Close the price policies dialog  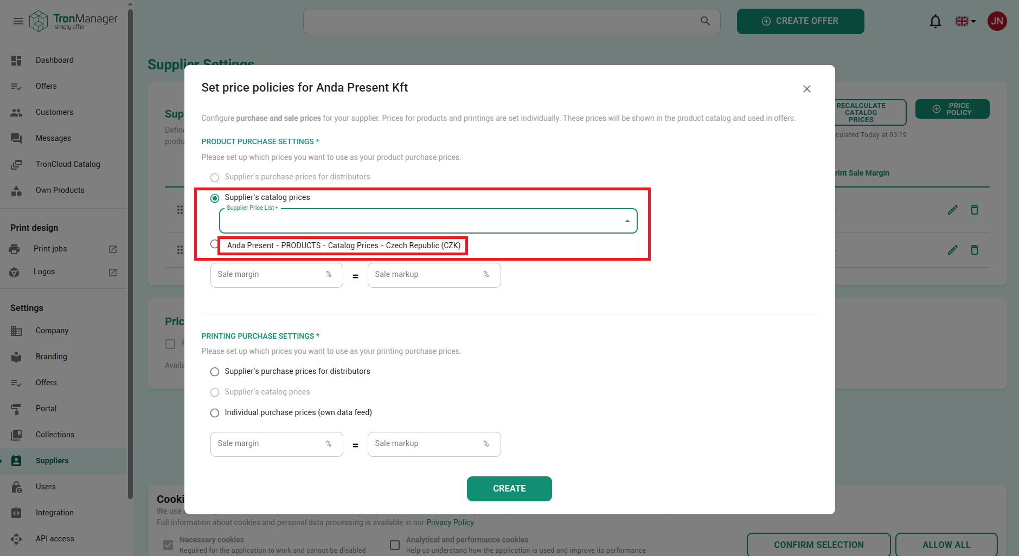[807, 89]
